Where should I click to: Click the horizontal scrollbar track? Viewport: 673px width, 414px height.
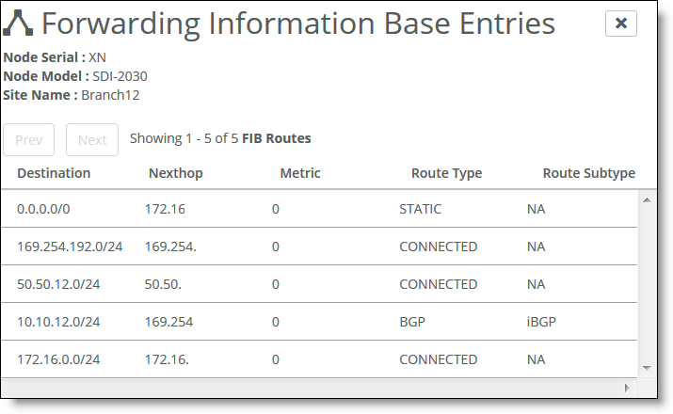point(312,388)
